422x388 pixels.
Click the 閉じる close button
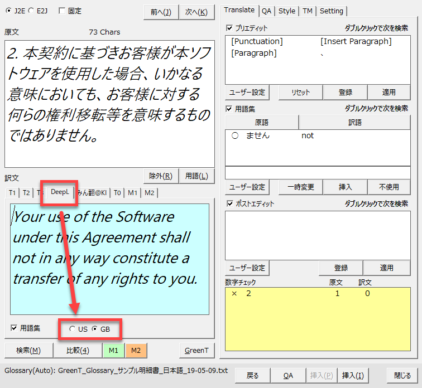pos(402,376)
